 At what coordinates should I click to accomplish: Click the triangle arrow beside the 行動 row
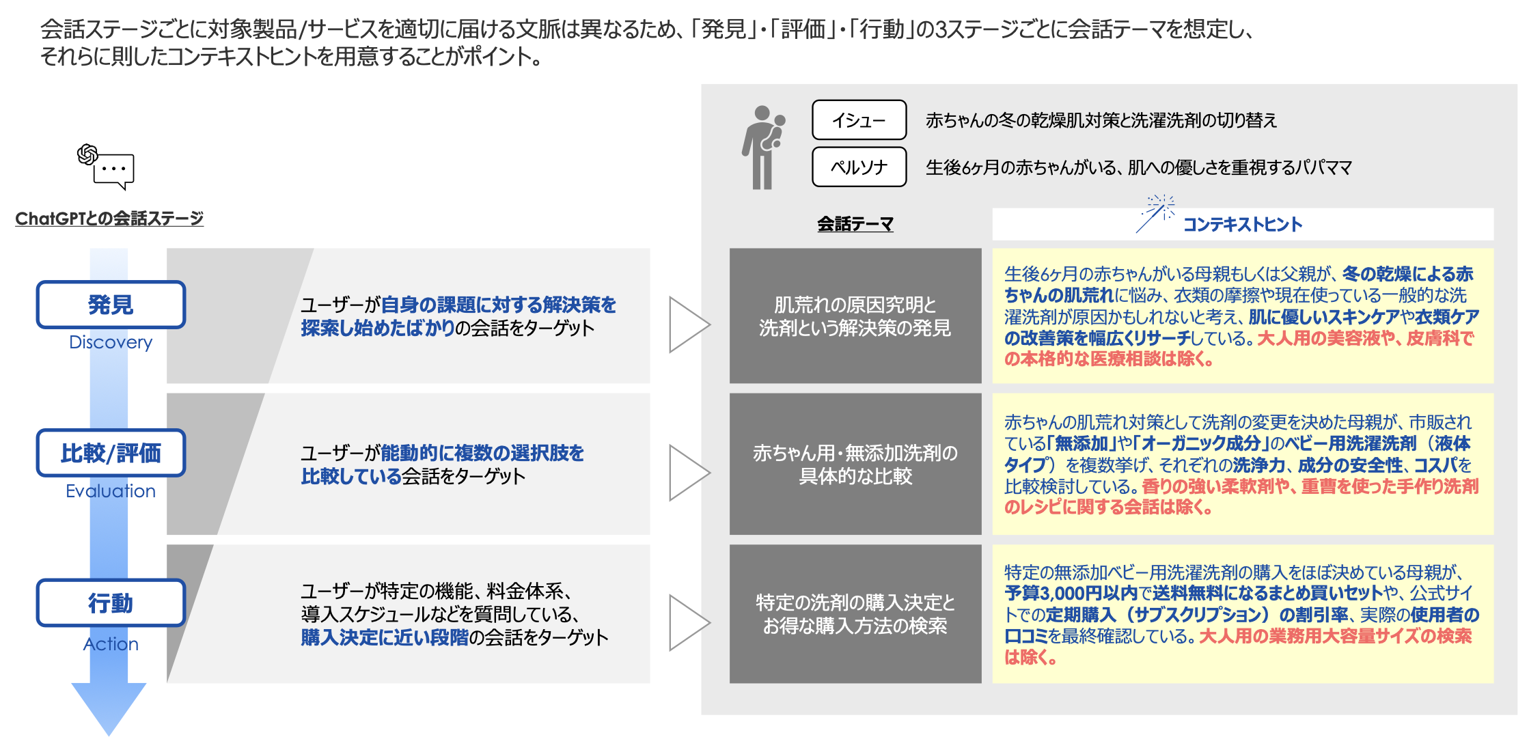pyautogui.click(x=689, y=622)
